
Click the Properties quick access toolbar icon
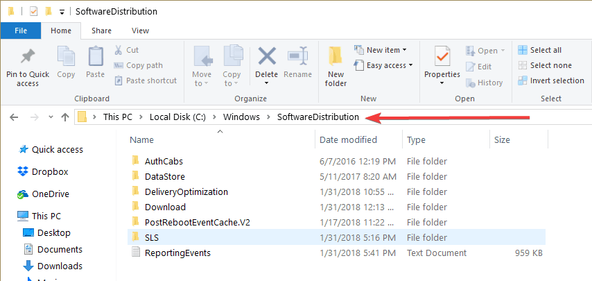point(33,12)
